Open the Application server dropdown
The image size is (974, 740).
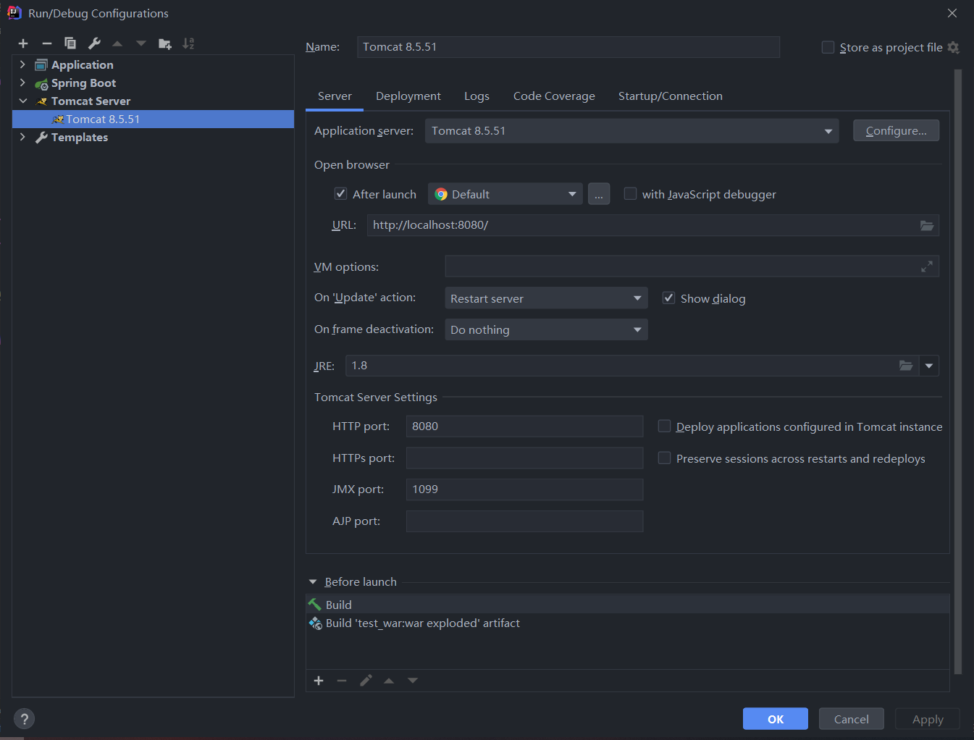coord(631,131)
